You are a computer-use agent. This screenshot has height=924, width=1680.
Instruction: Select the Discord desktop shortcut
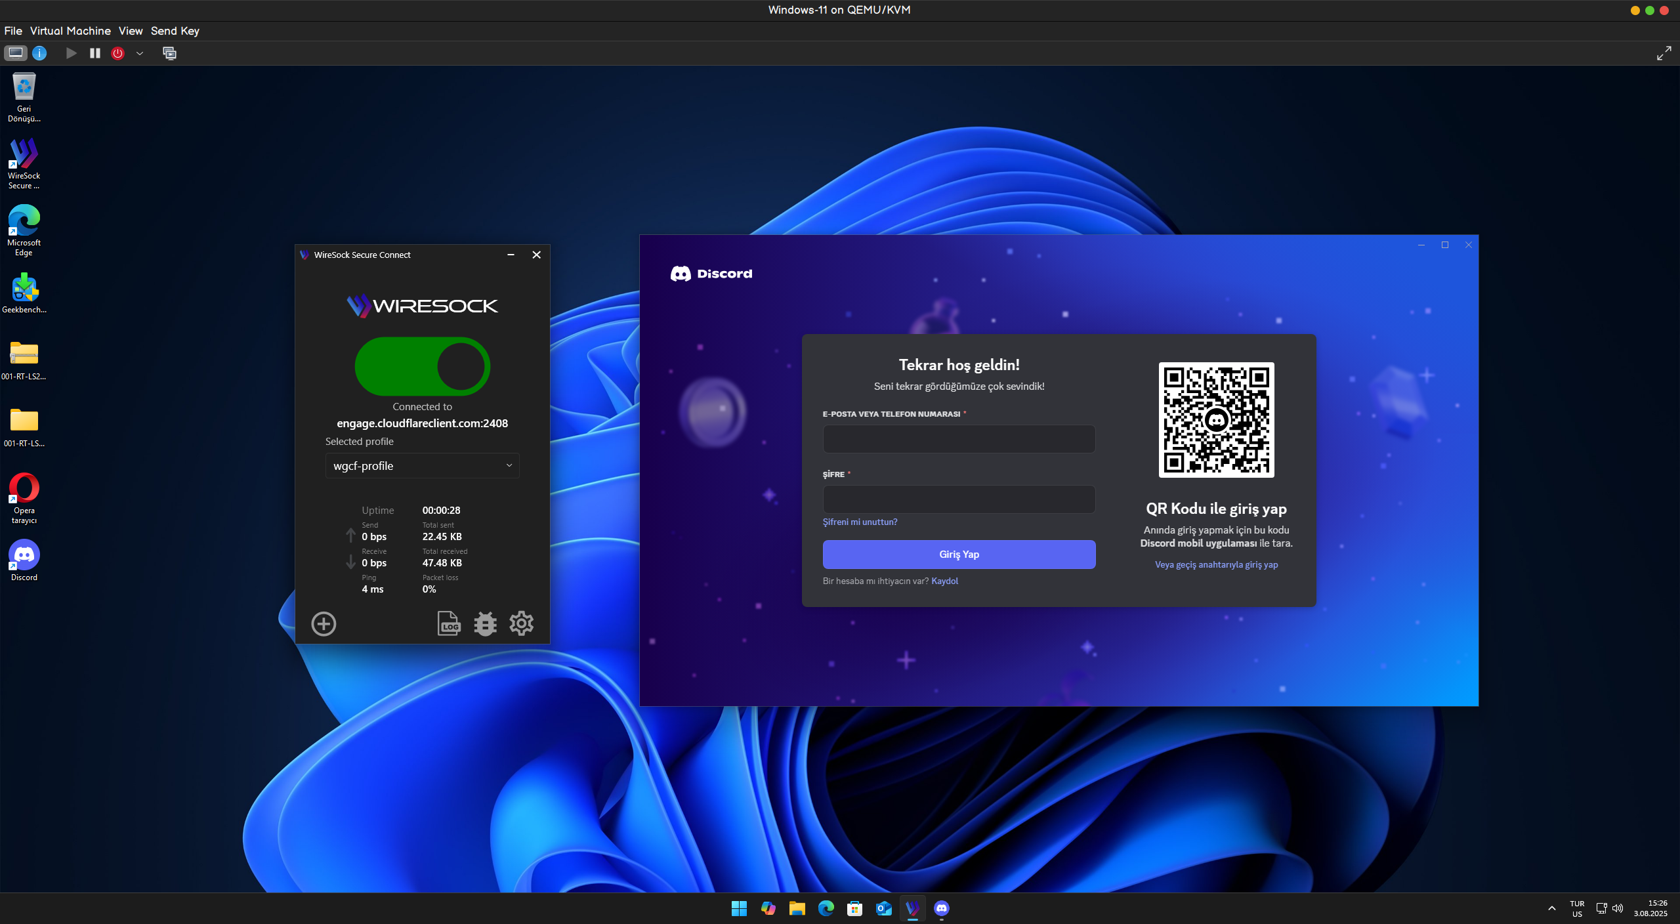click(x=24, y=561)
